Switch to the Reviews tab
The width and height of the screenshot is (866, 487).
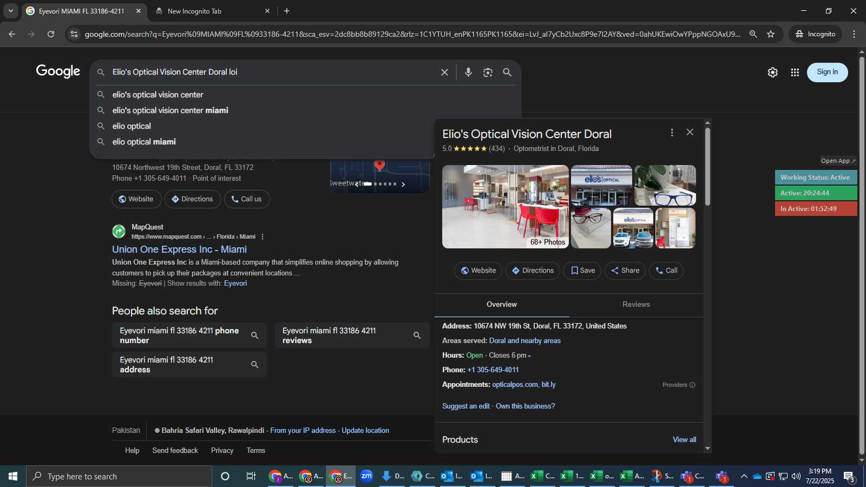(x=636, y=305)
